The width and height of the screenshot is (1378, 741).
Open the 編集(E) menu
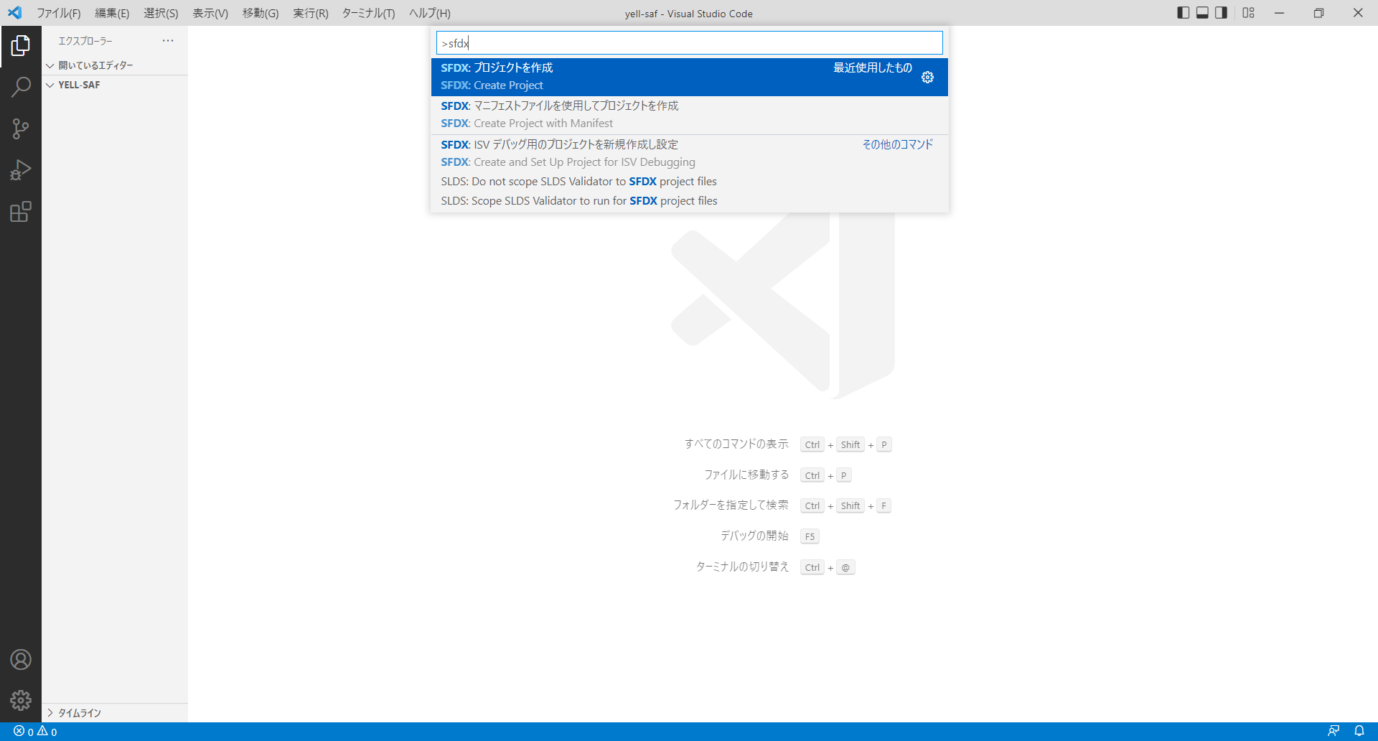[x=112, y=13]
